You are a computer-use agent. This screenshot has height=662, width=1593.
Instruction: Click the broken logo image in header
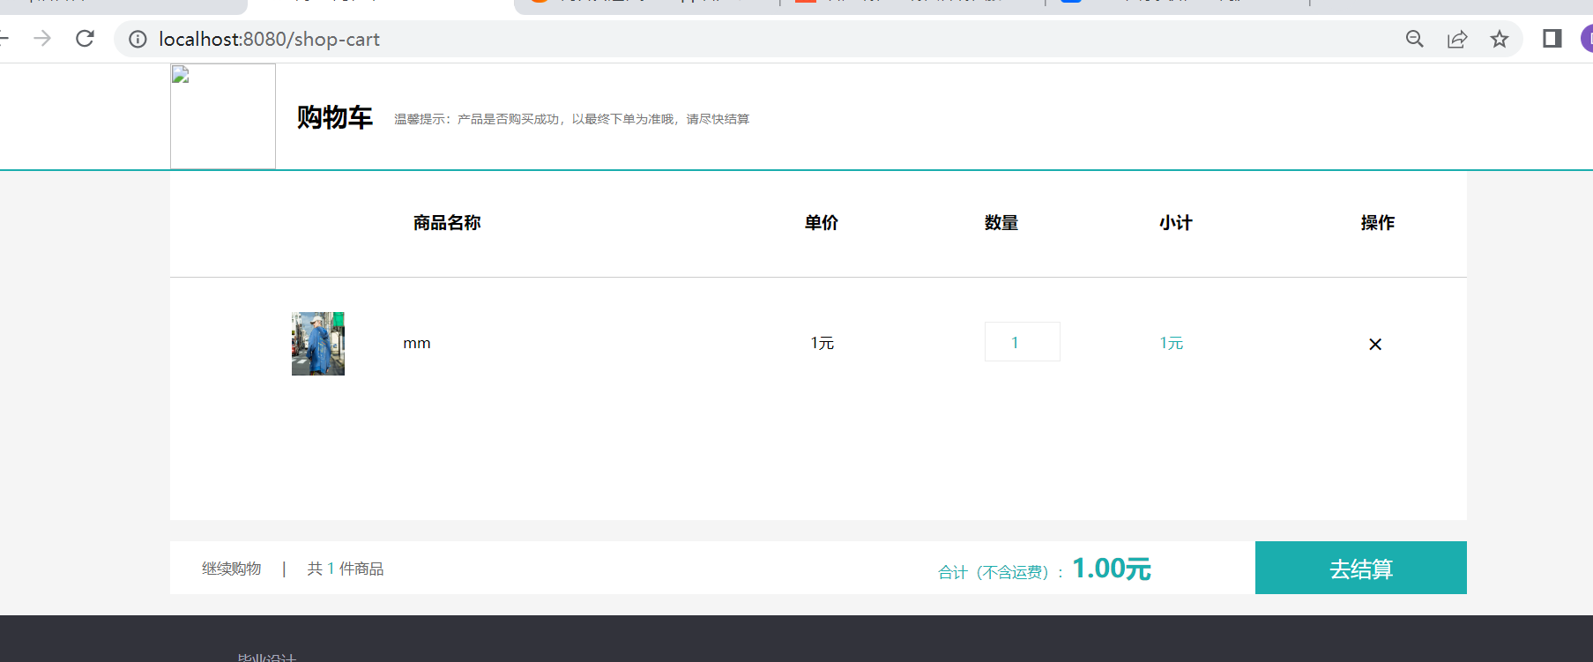click(x=223, y=116)
